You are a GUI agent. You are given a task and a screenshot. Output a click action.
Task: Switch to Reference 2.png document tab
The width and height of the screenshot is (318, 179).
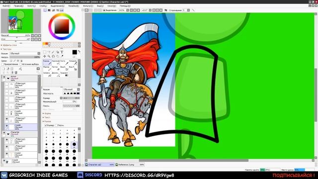[x=130, y=165]
